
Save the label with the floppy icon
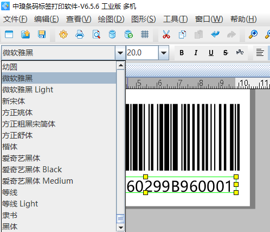(x=42, y=34)
